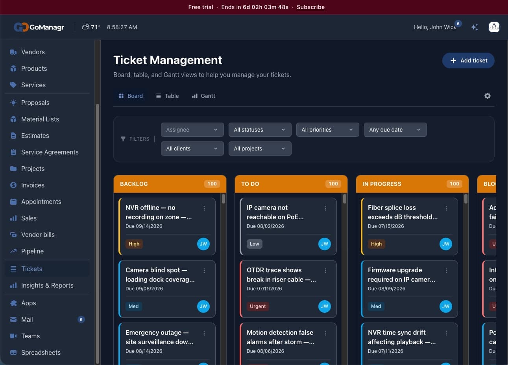Viewport: 508px width, 365px height.
Task: Click the board settings gear icon
Action: [488, 96]
